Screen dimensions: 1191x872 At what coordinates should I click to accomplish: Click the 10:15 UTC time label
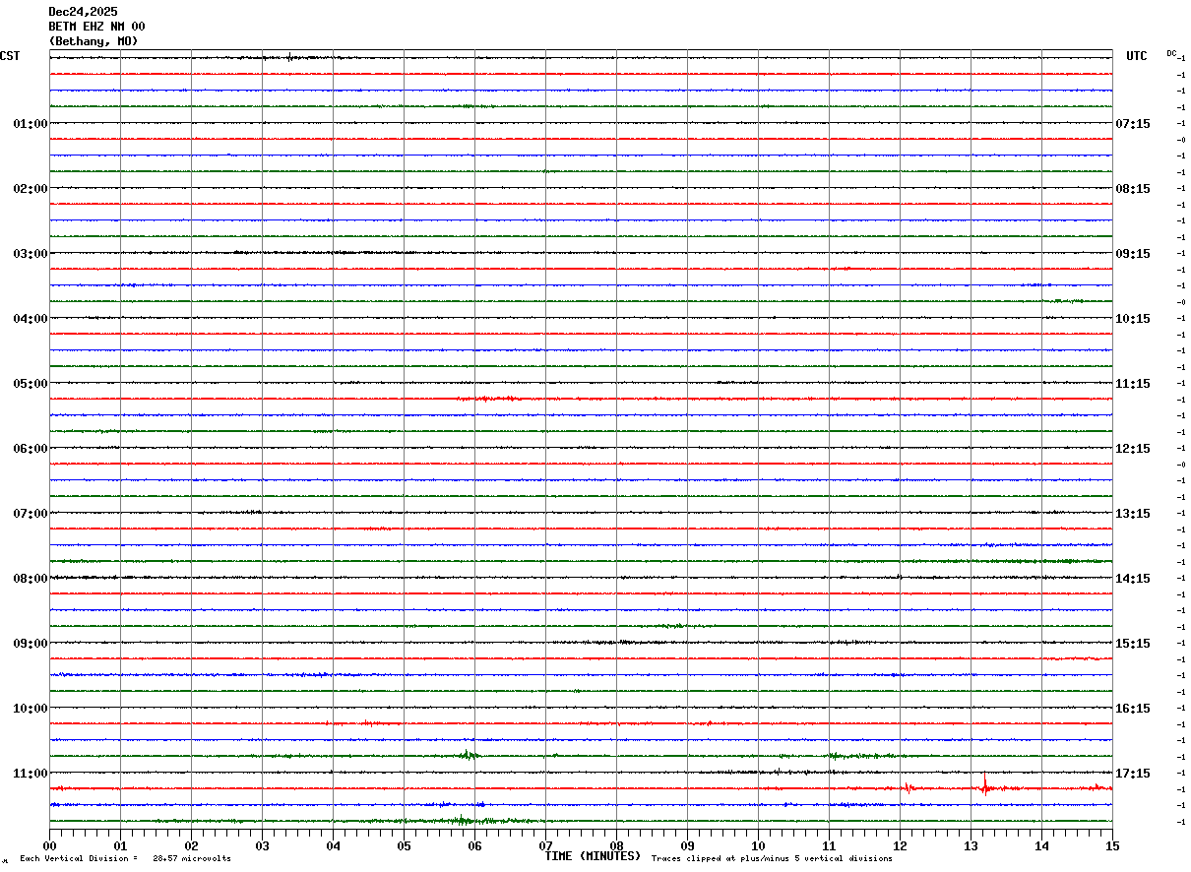click(1133, 318)
